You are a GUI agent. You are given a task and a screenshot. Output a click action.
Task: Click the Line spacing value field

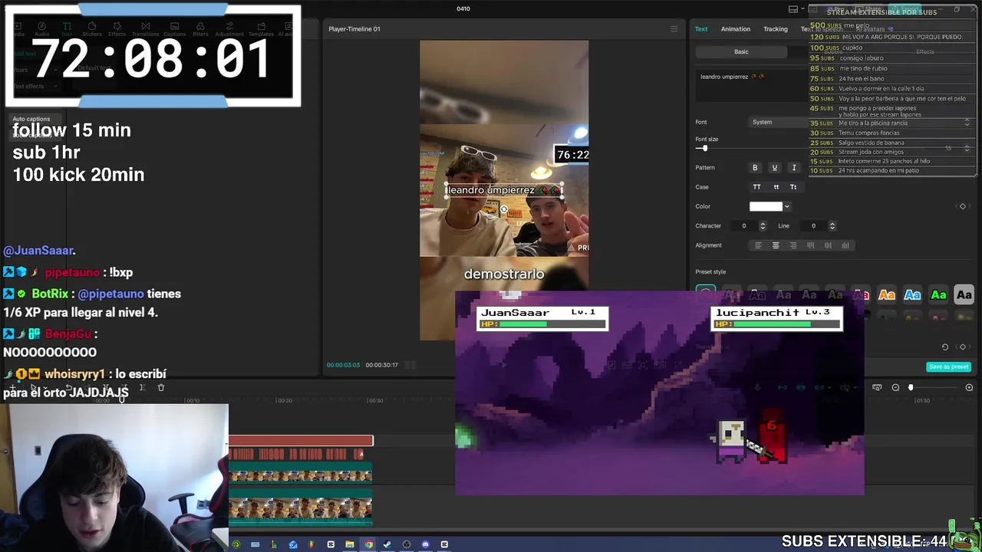click(x=813, y=226)
